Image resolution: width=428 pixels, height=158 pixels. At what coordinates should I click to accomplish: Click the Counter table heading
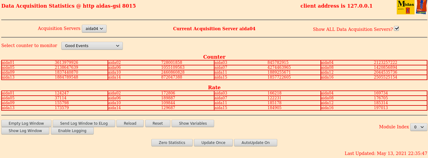[x=214, y=57]
